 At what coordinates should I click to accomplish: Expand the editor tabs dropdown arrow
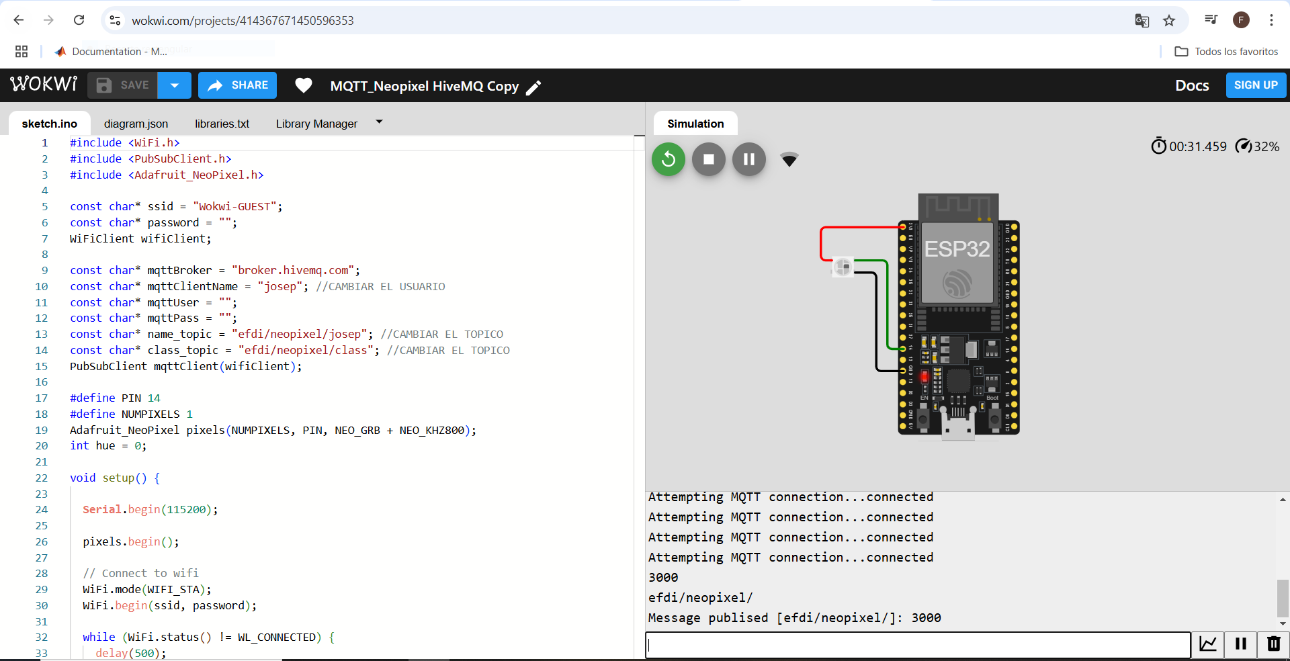coord(379,122)
